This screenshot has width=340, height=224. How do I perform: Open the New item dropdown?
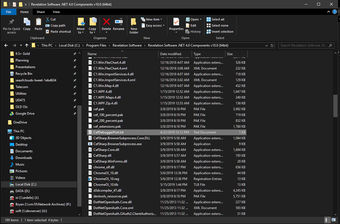click(151, 20)
